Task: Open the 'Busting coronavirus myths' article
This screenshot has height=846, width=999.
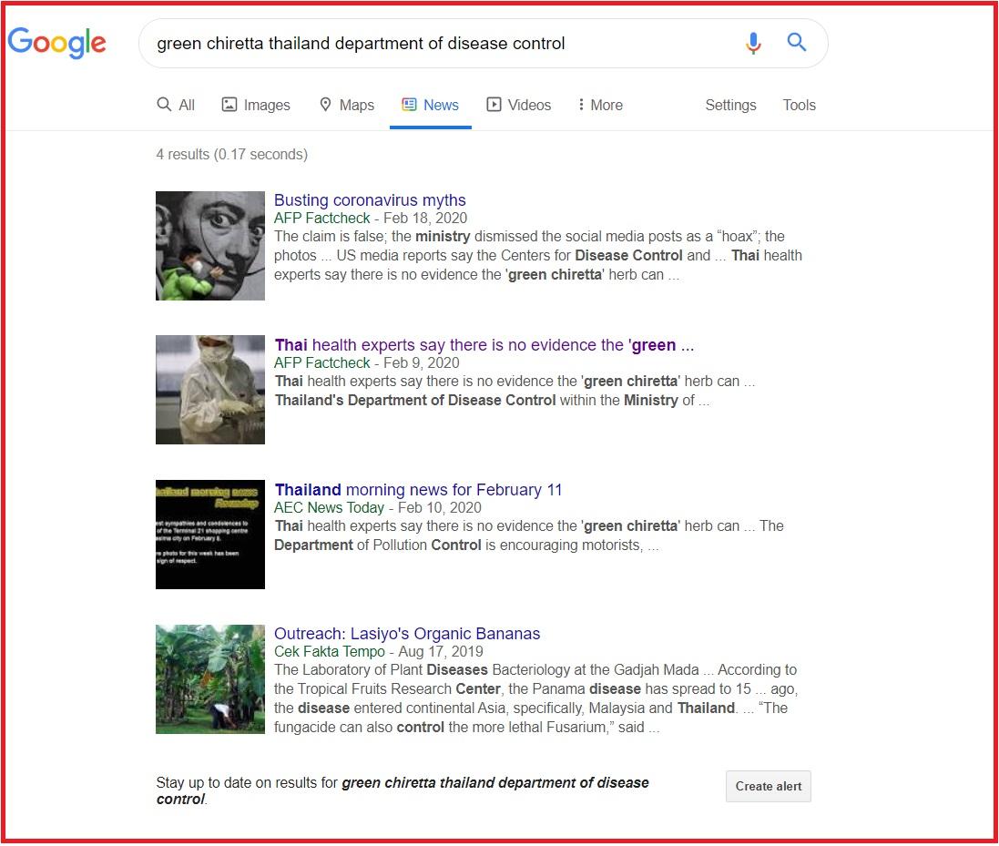Action: pyautogui.click(x=370, y=200)
